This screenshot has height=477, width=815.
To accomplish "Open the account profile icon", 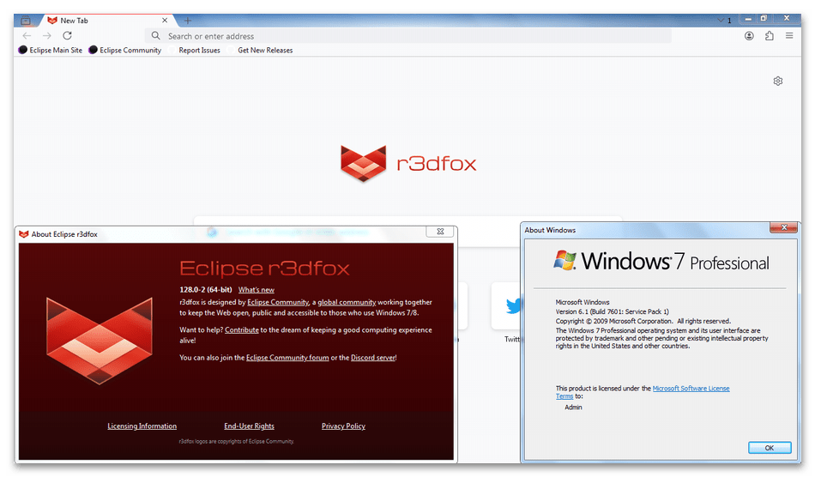I will point(749,36).
